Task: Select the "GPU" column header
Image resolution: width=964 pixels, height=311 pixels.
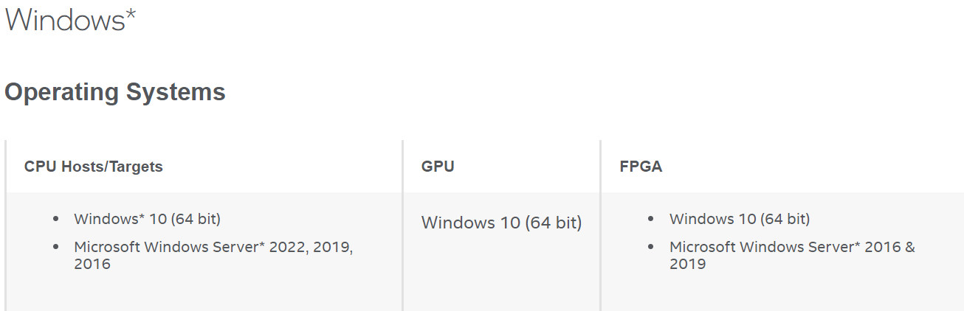Action: click(x=438, y=167)
